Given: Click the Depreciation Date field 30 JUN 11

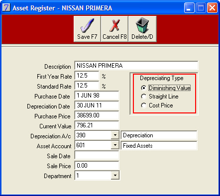Looking at the screenshot, I should pyautogui.click(x=97, y=105).
